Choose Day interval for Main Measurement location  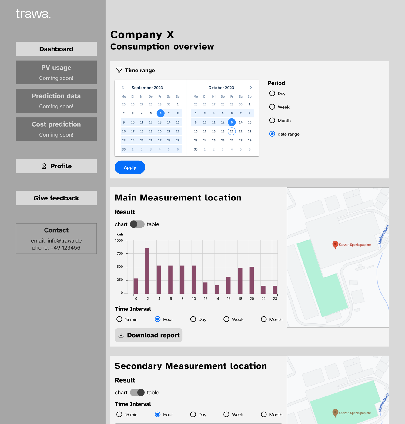193,319
